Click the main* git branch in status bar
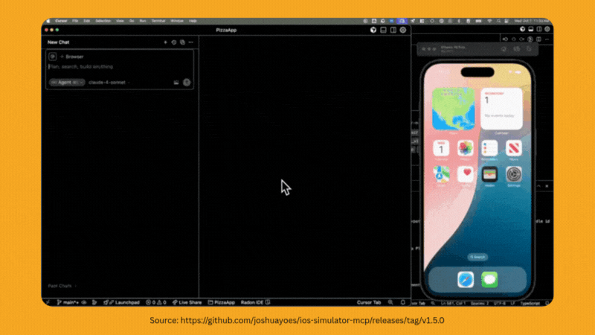Viewport: 595px width, 335px height. coord(68,302)
